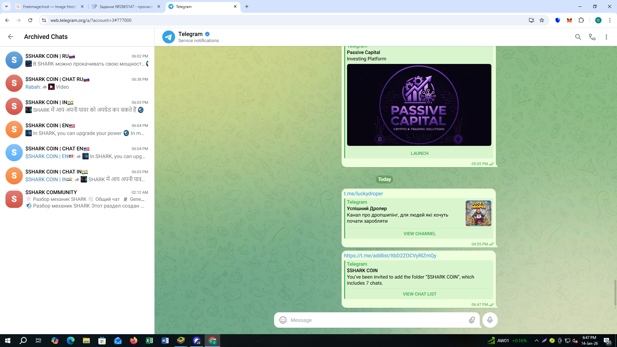Viewport: 617px width, 347px height.
Task: Expand the browser tab search dropdown
Action: click(x=6, y=6)
